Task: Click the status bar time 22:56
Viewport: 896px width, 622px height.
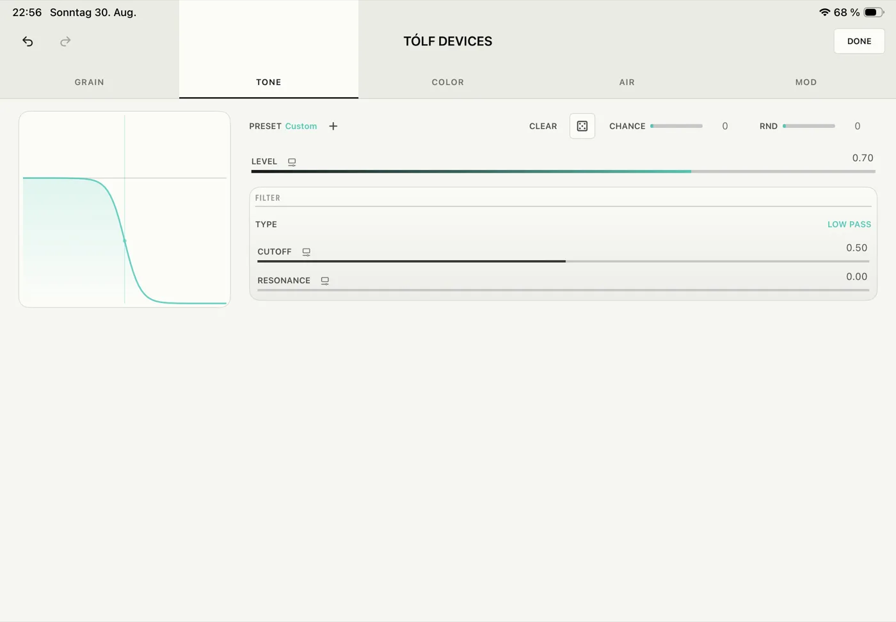Action: [x=27, y=12]
